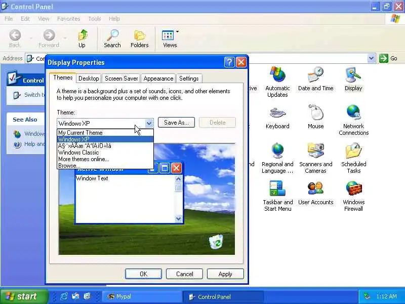The image size is (405, 304).
Task: Switch to the Desktop tab
Action: [89, 79]
